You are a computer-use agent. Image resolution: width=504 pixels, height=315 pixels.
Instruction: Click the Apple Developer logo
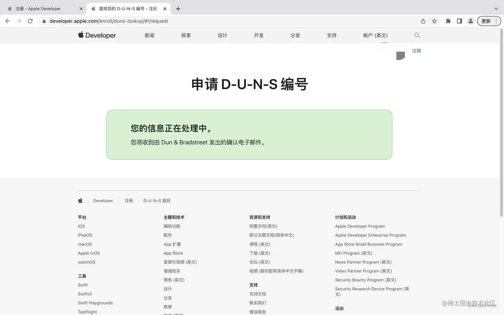pos(97,35)
